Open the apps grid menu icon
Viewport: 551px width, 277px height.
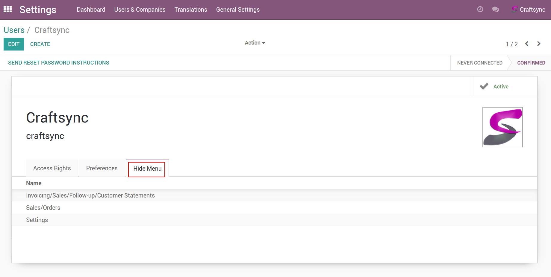click(8, 9)
